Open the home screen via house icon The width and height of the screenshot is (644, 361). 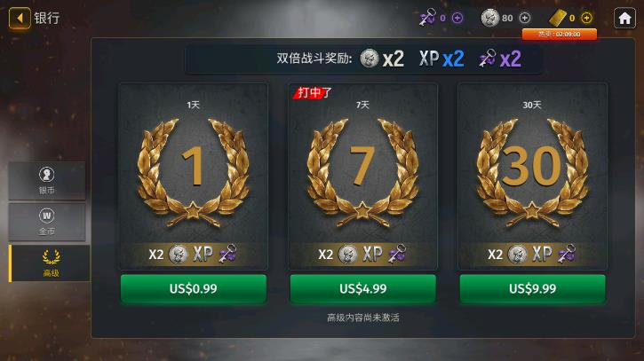point(624,18)
